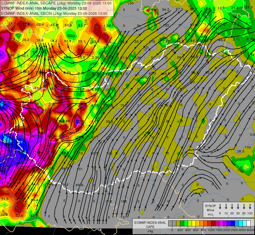
Task: Pick the pale cyan swatch after 4000 tick
Action: [245, 224]
